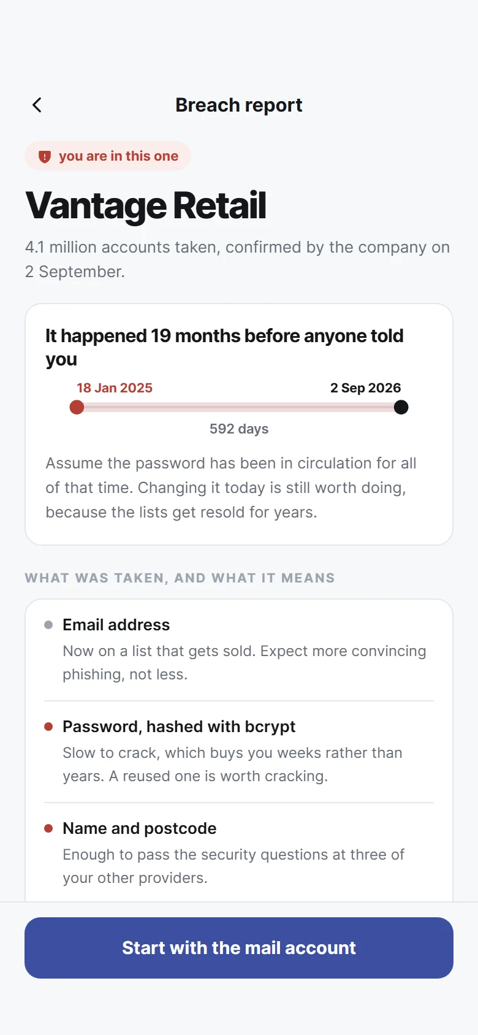The height and width of the screenshot is (1035, 478).
Task: Tap the 592 days label
Action: click(x=239, y=429)
